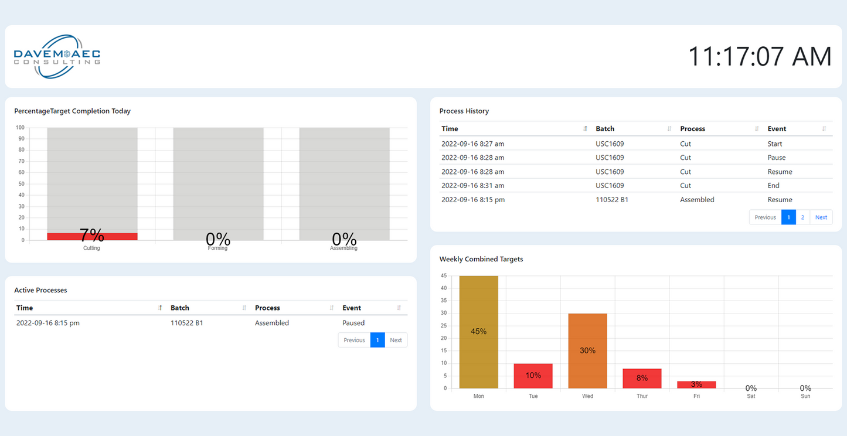
Task: Select page 1 in Active Processes pagination
Action: click(377, 340)
